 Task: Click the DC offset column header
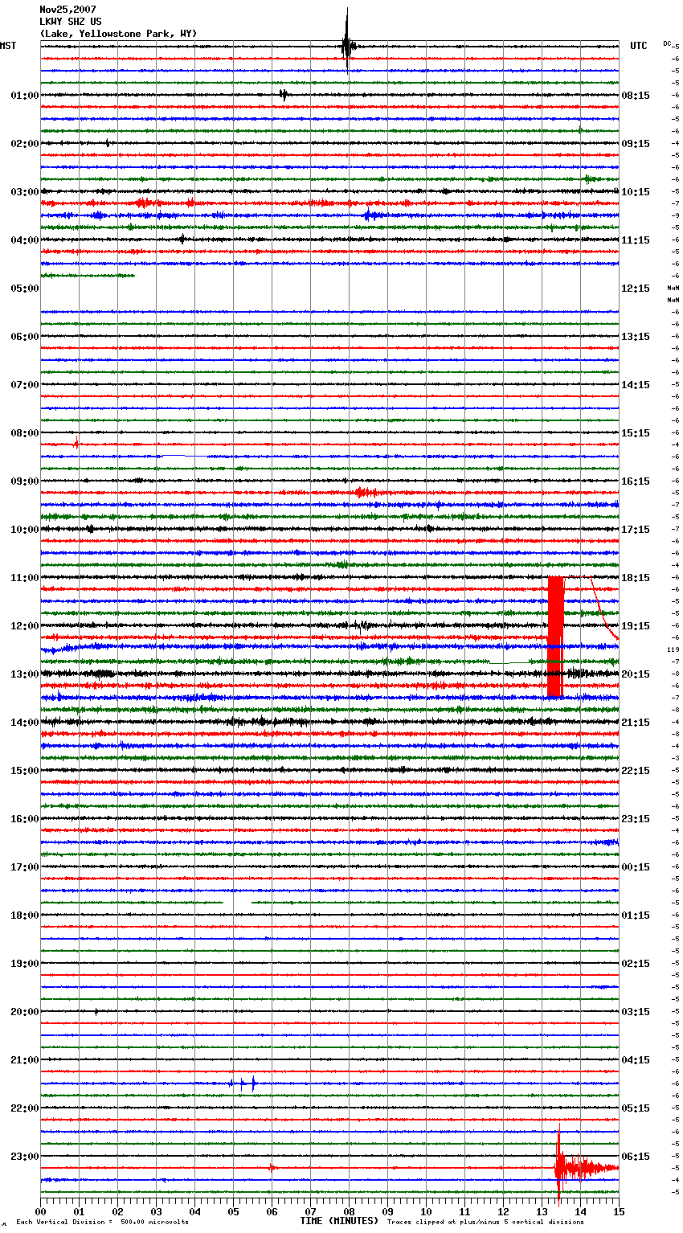coord(668,43)
